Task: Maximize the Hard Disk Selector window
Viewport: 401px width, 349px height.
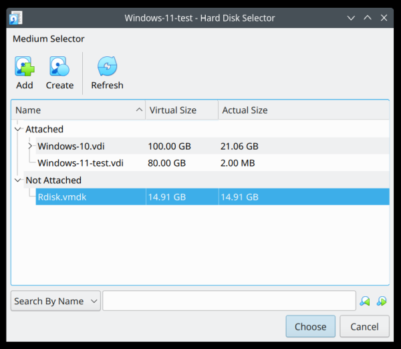Action: (368, 17)
